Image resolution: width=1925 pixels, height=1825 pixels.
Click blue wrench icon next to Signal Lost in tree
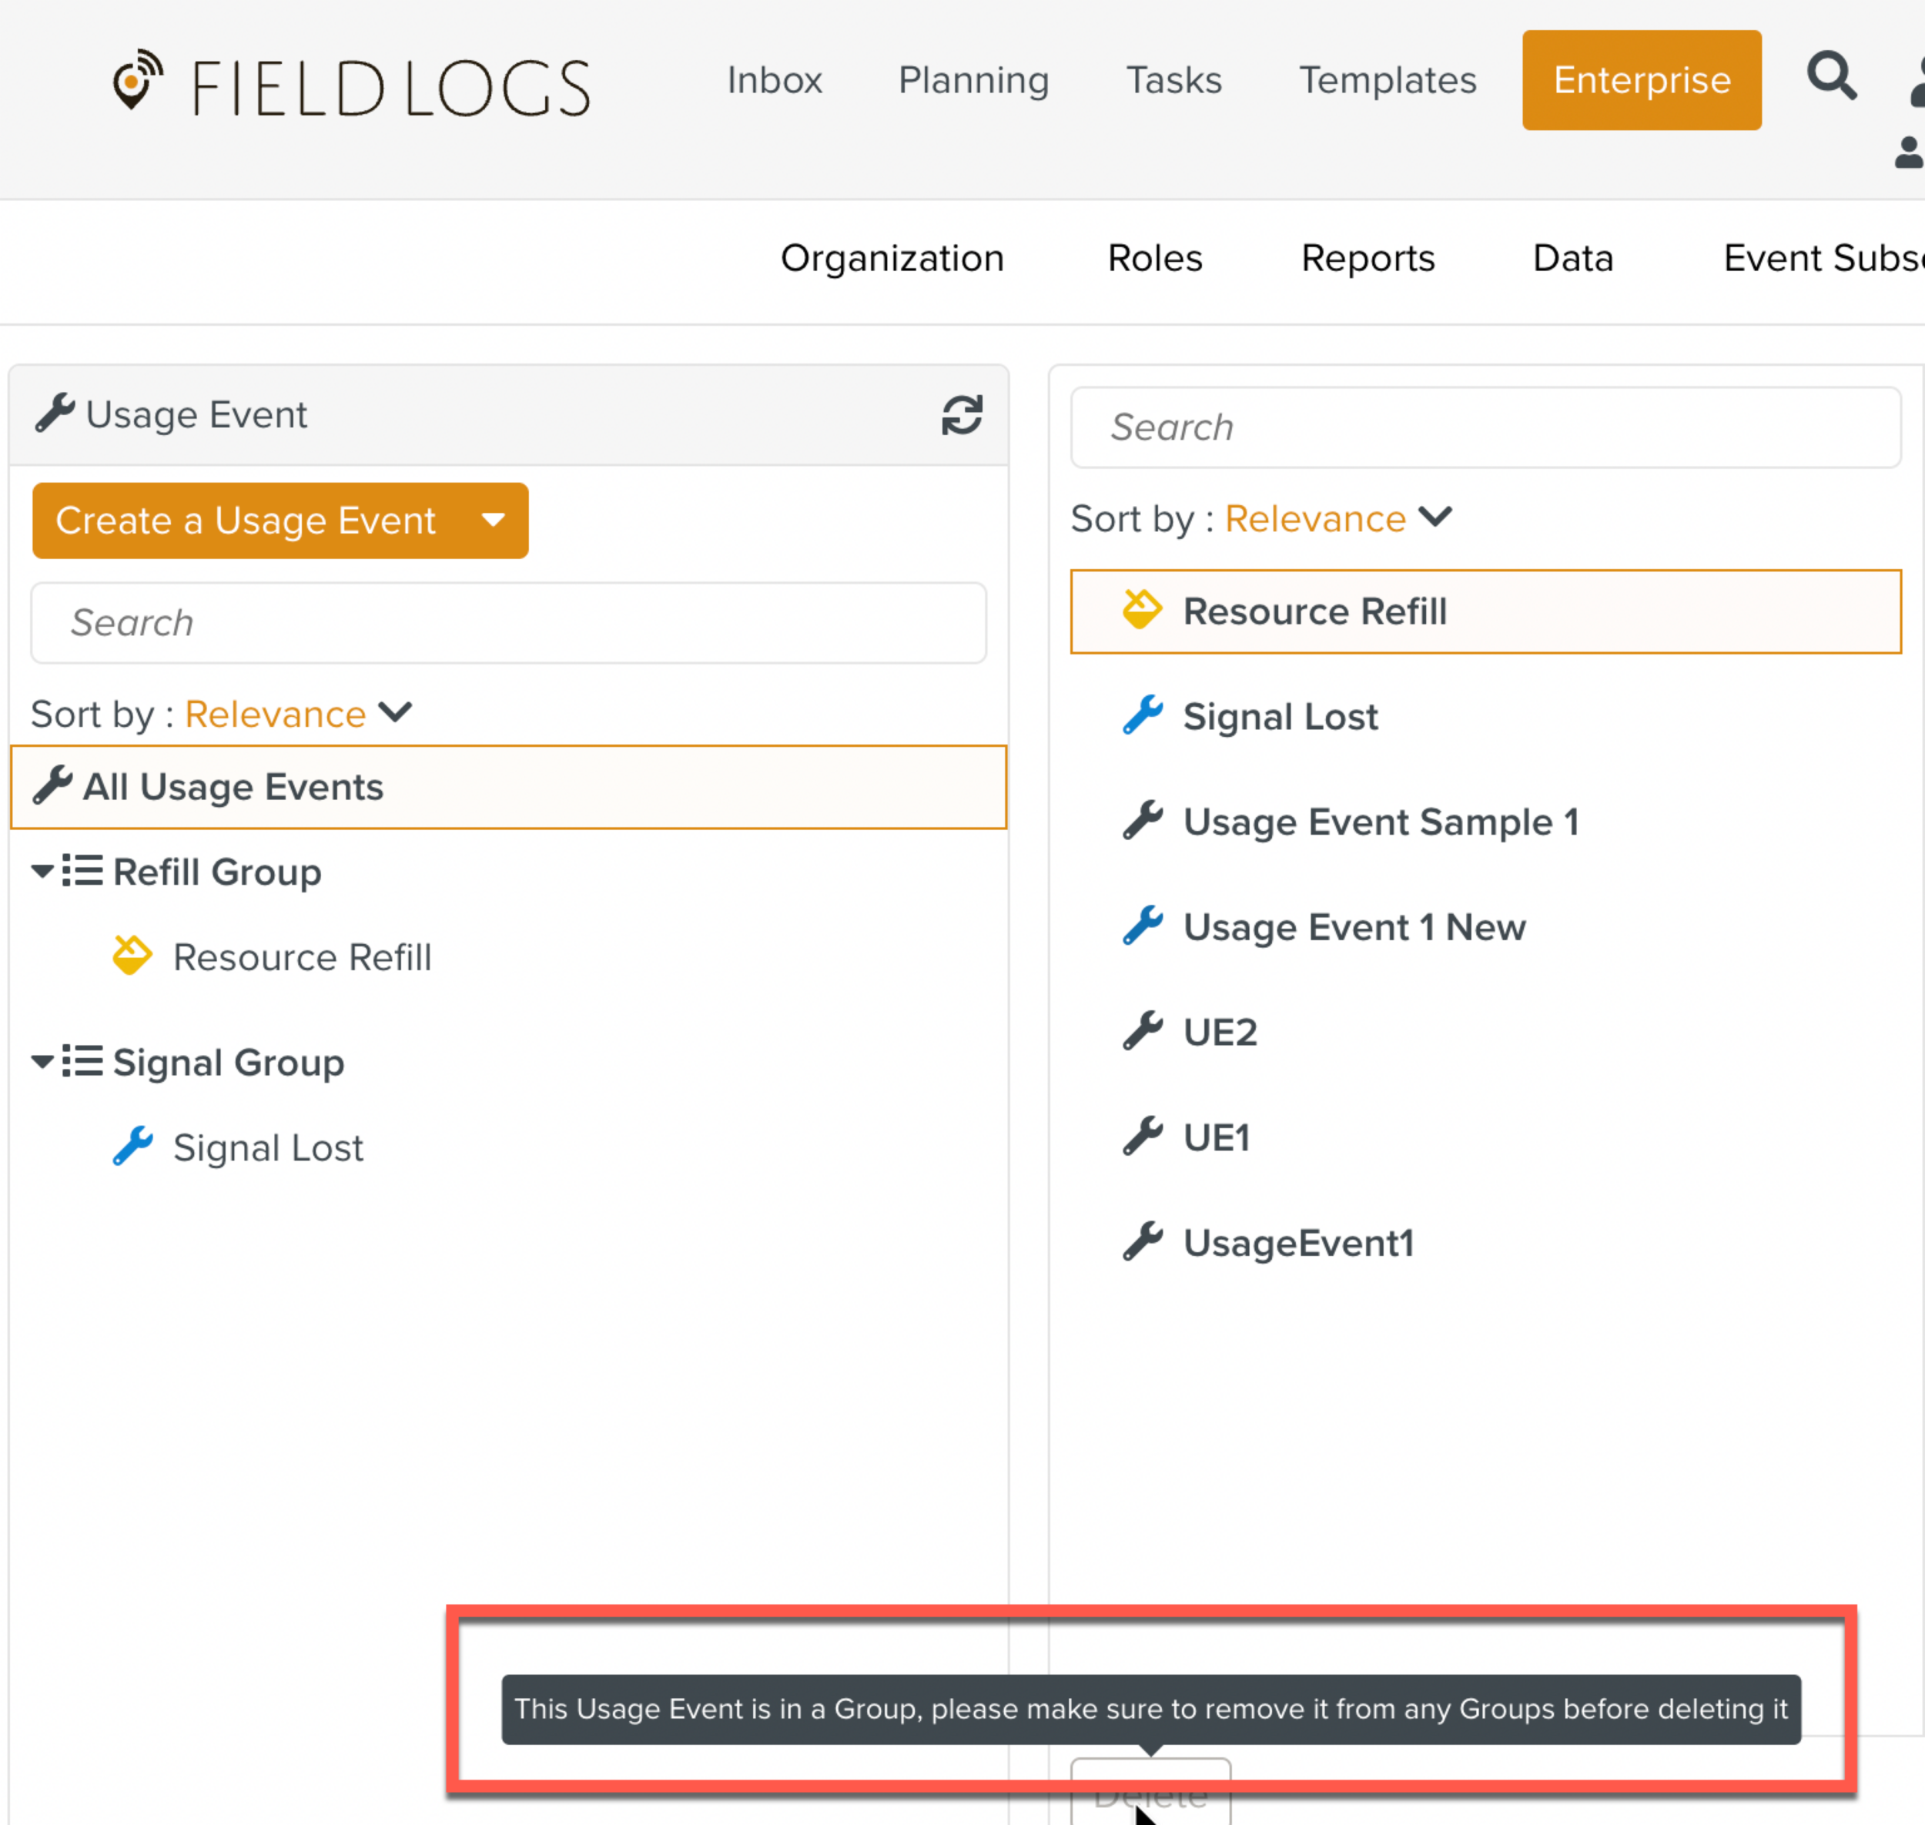133,1146
